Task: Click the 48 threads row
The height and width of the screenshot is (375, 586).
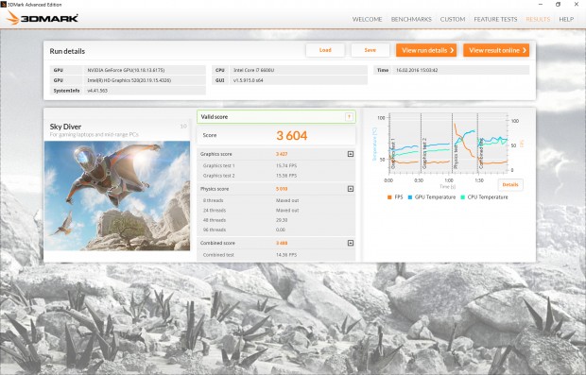Action: (x=276, y=220)
